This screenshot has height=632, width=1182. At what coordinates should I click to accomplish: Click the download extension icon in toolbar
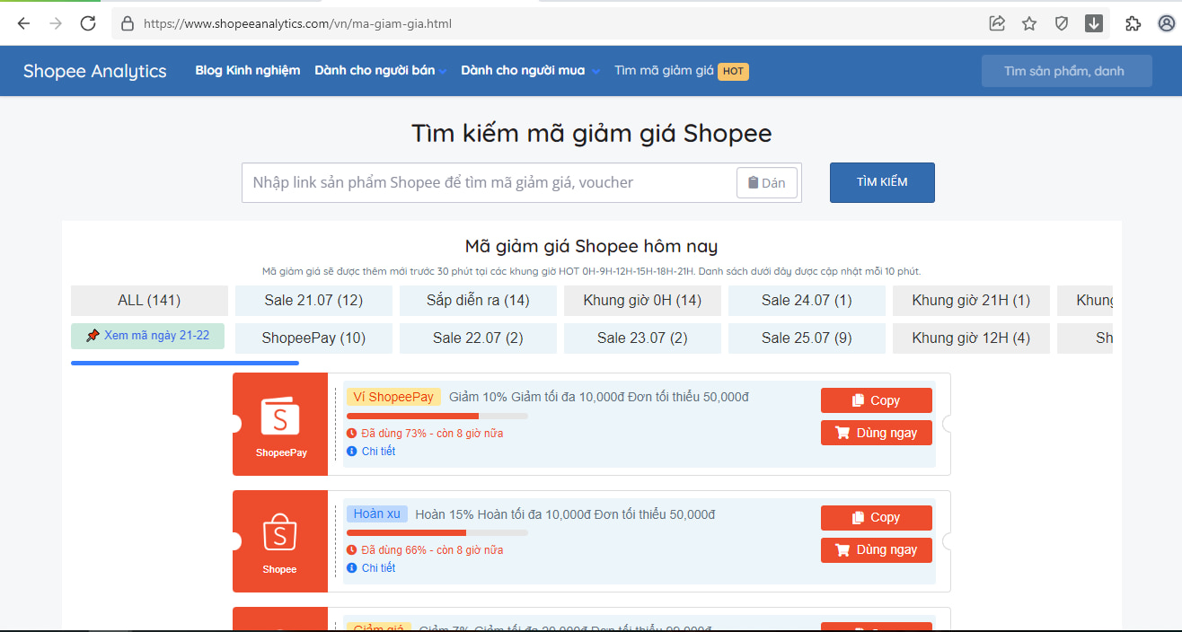coord(1094,23)
